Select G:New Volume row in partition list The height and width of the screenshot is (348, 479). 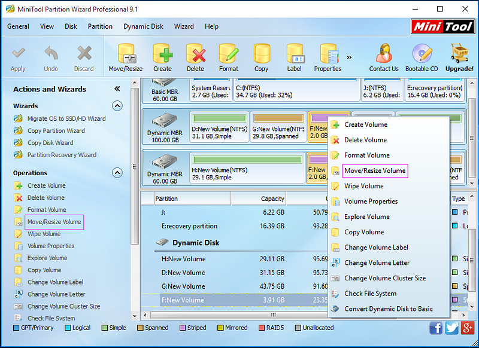tap(234, 286)
